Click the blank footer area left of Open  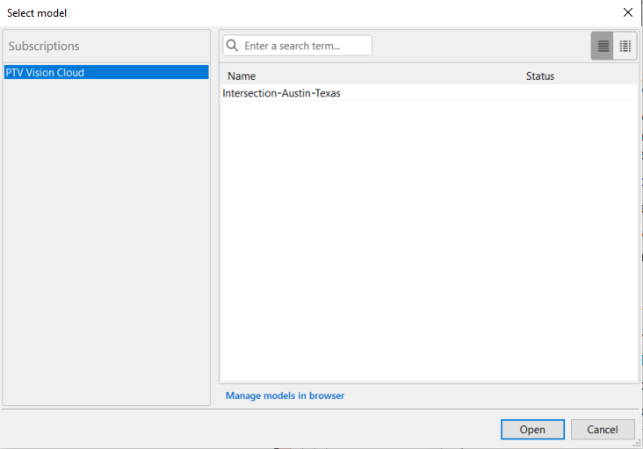coord(246,430)
